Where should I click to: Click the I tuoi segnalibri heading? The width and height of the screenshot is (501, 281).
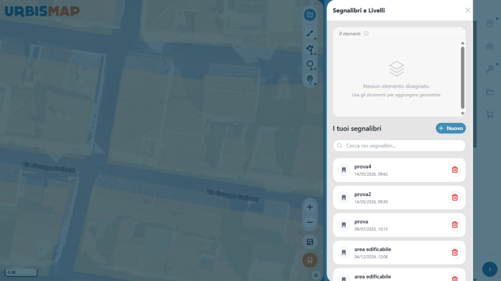(357, 129)
